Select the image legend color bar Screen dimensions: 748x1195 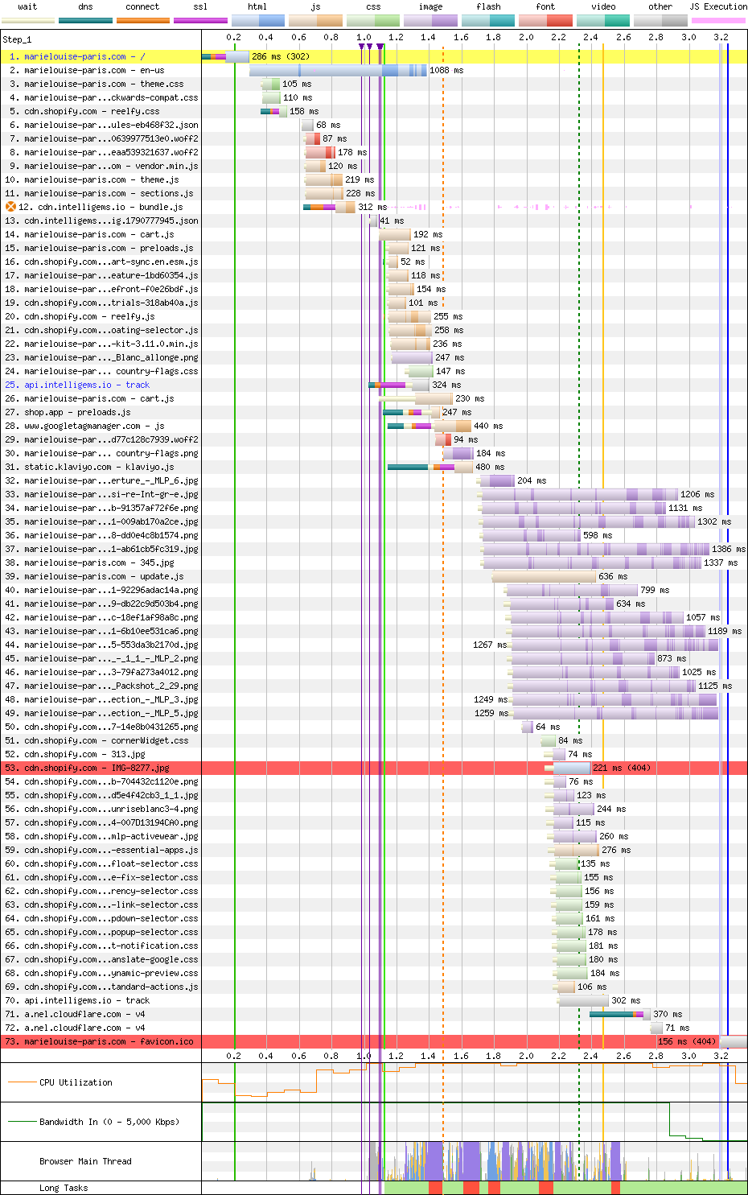point(430,20)
